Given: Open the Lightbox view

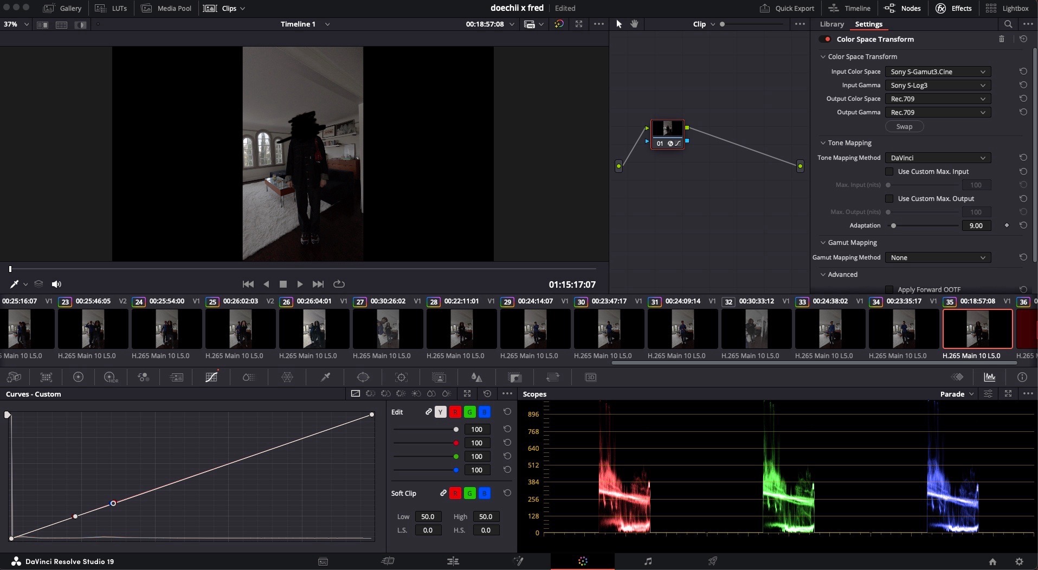Looking at the screenshot, I should tap(1007, 8).
